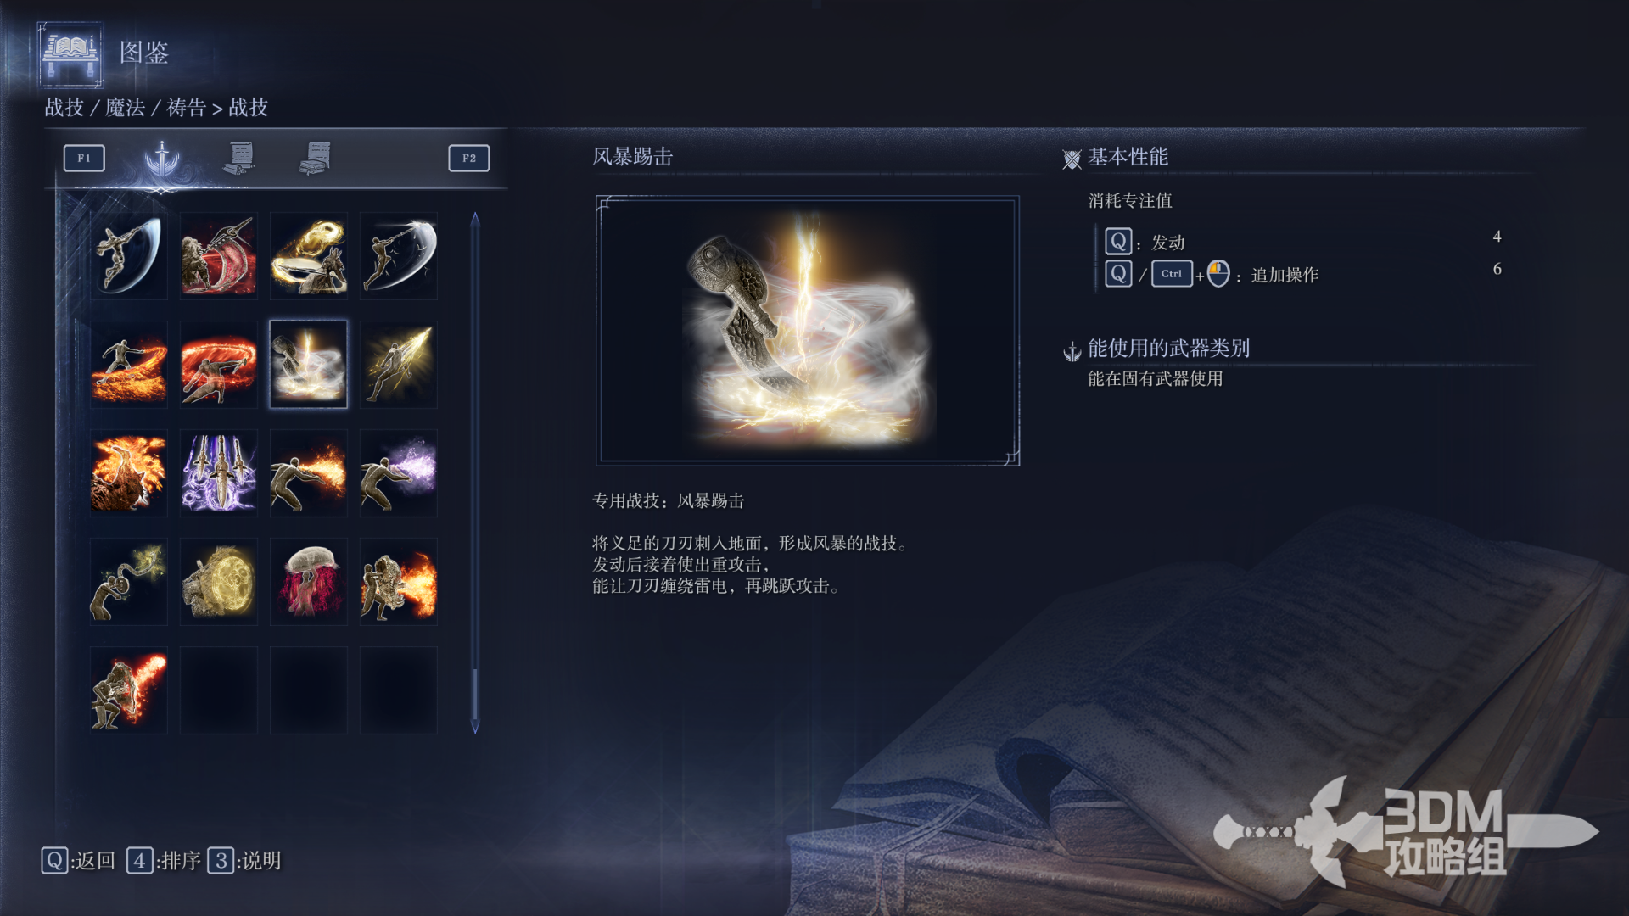Click the F1 previous tab button

tap(84, 158)
